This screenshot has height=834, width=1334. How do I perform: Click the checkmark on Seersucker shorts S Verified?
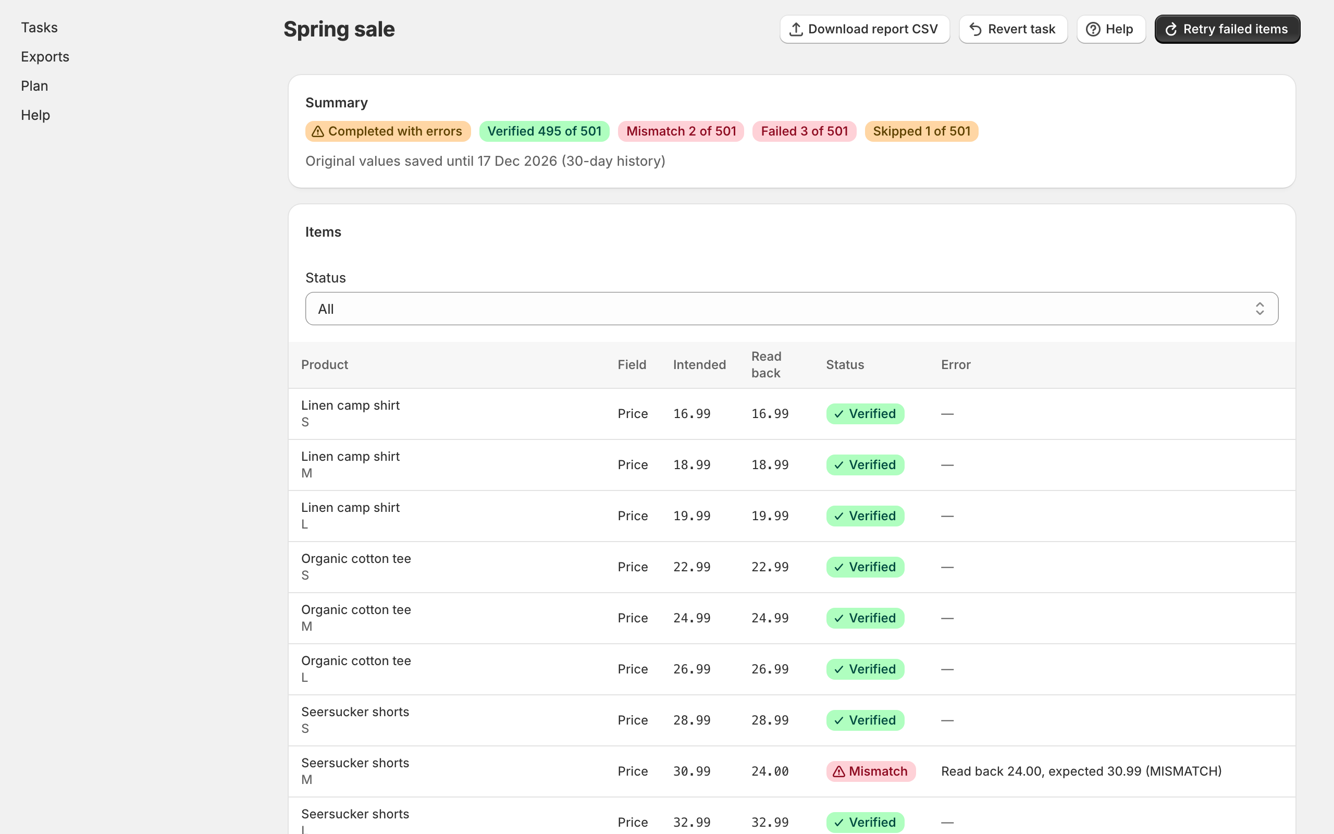(x=838, y=720)
